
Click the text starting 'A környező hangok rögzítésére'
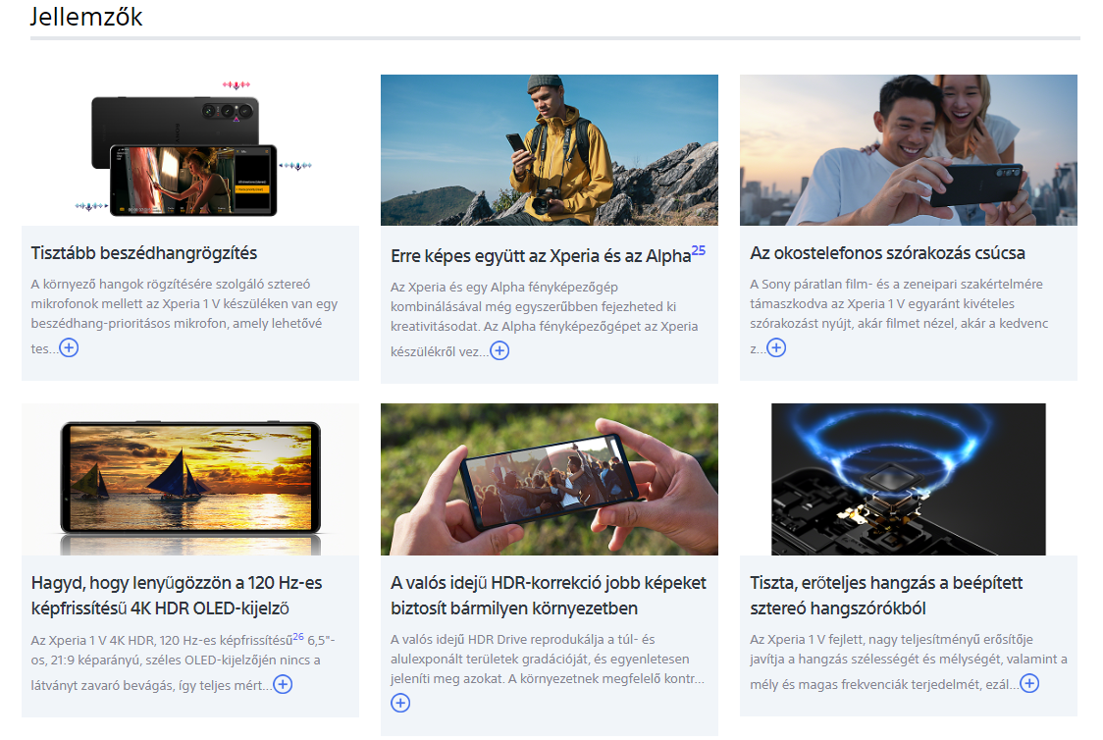tap(184, 316)
